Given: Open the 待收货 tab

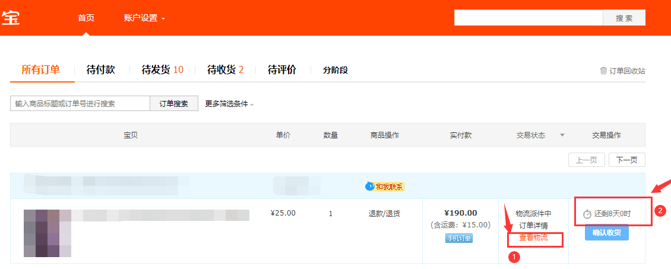Looking at the screenshot, I should point(226,69).
